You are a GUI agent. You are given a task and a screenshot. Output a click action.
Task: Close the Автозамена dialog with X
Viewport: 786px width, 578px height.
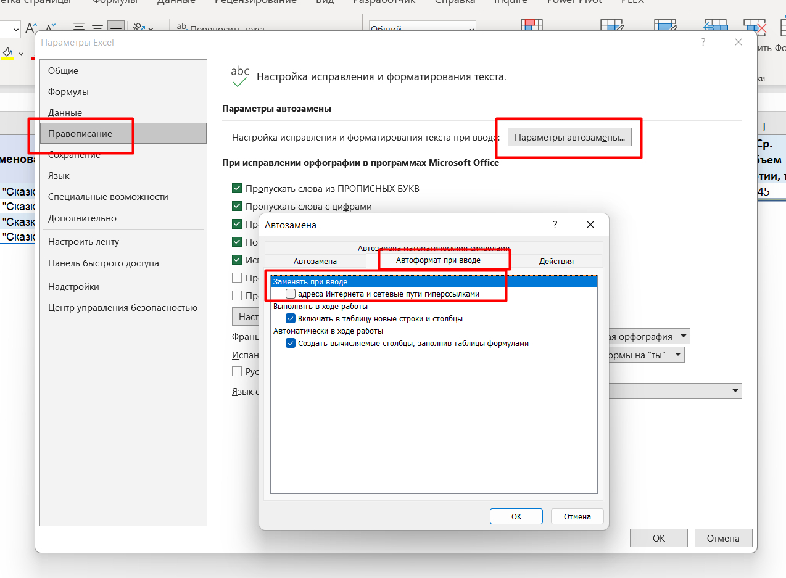pyautogui.click(x=590, y=225)
